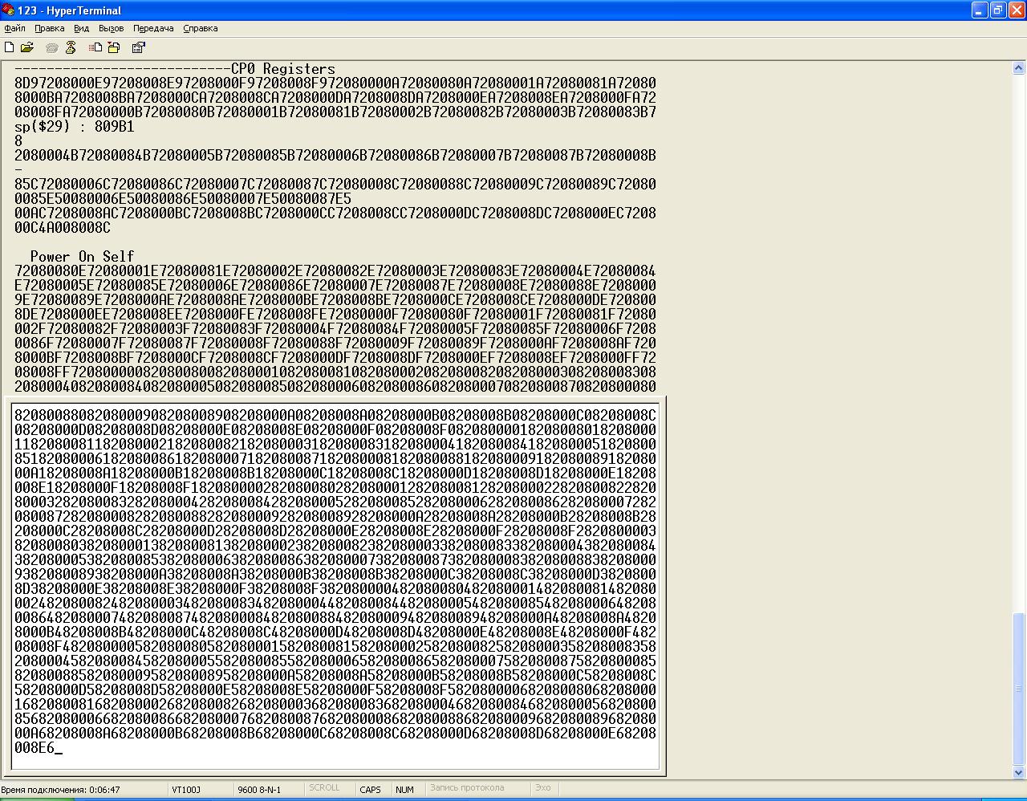1027x801 pixels.
Task: Click the 'CP0 Registers' header text
Action: (283, 69)
